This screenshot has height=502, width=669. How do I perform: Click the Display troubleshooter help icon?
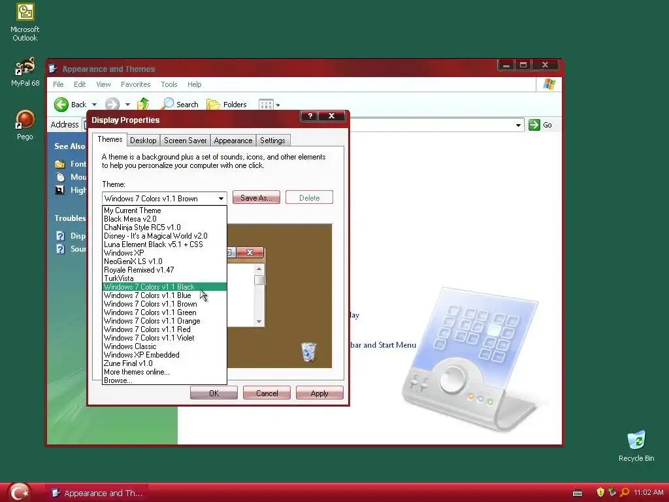[61, 235]
